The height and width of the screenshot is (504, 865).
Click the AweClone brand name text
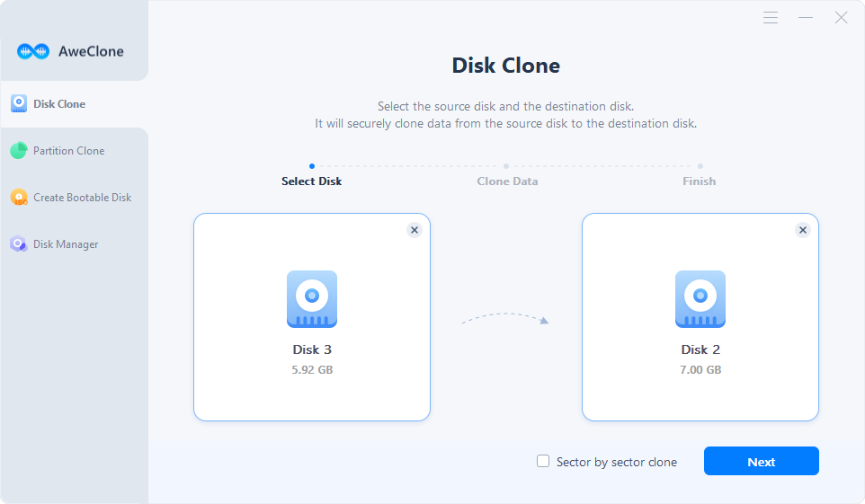pyautogui.click(x=91, y=51)
